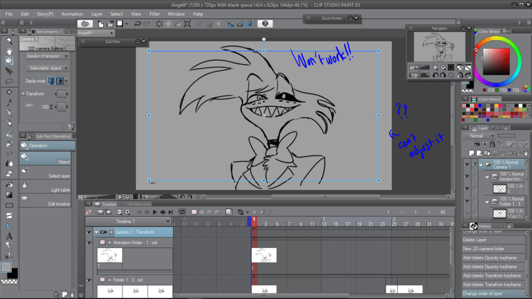Select the Move layer tool

click(x=9, y=71)
